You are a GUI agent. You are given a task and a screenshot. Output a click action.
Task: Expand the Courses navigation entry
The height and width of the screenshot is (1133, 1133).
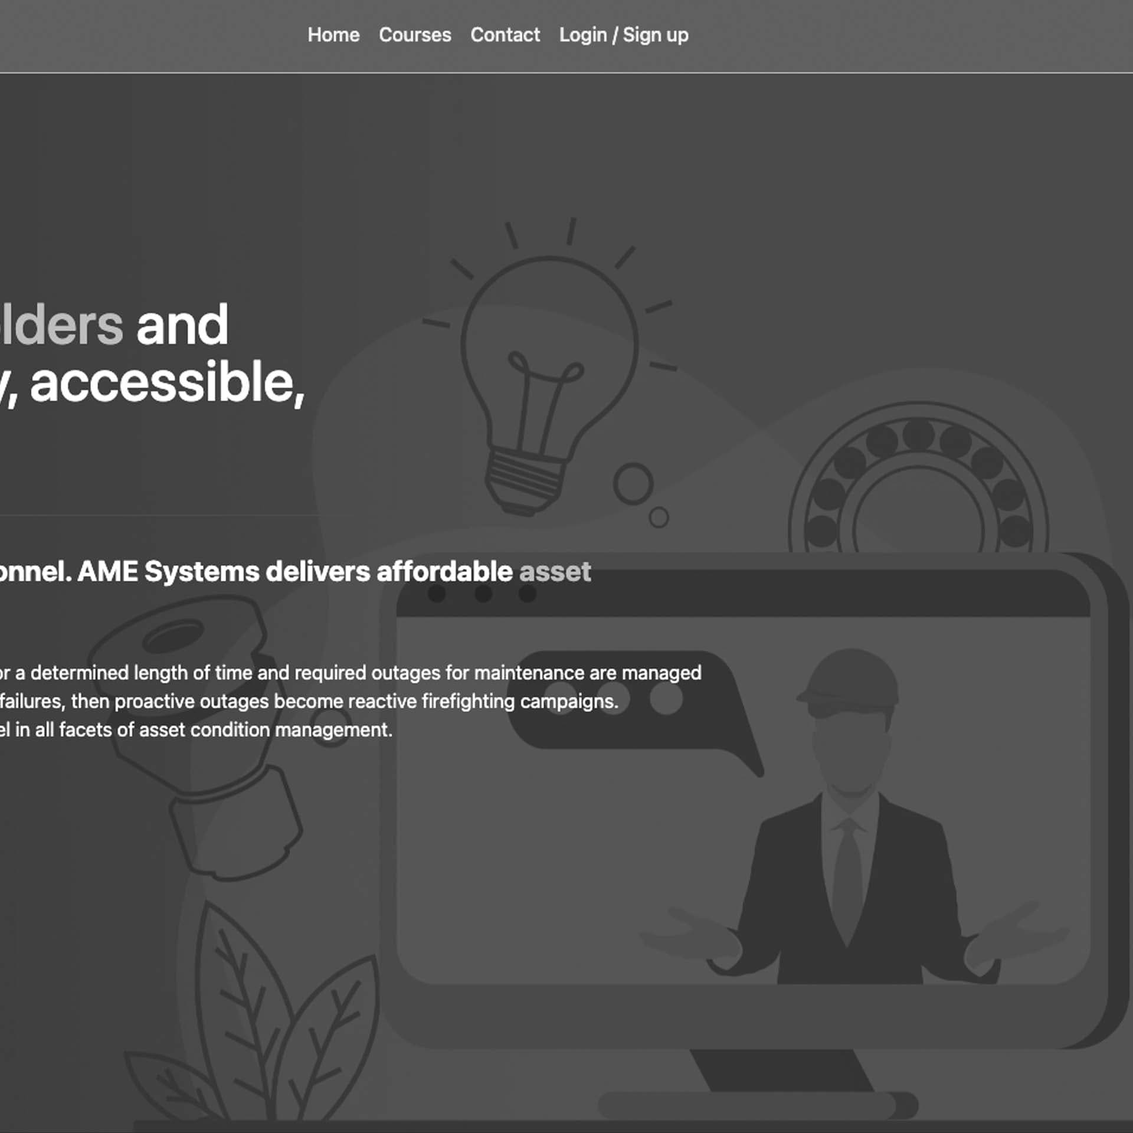point(415,35)
